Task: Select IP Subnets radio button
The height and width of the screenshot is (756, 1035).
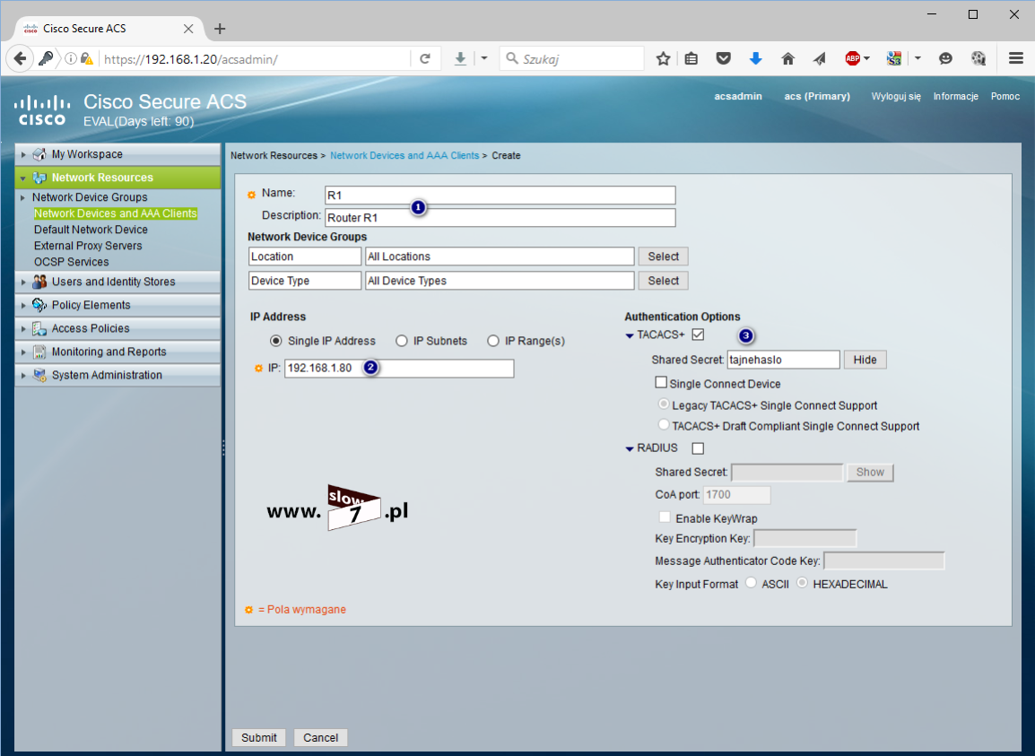Action: tap(401, 341)
